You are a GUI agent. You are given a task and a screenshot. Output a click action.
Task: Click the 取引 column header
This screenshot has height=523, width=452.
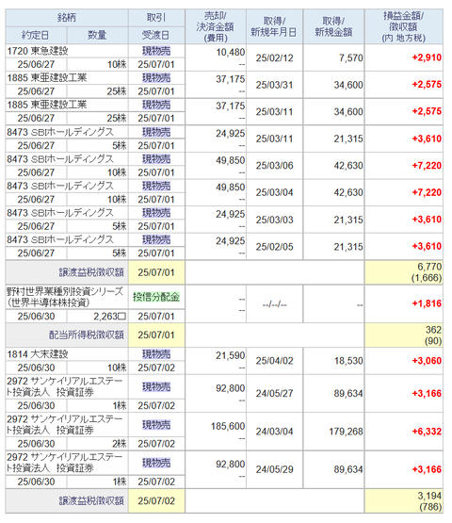(x=156, y=17)
